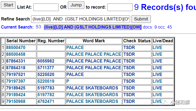This screenshot has height=111, width=196.
Task: Check TSDR status for 79197521
Action: (x=129, y=75)
